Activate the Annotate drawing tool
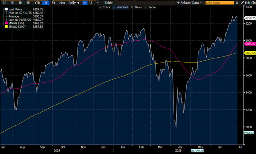This screenshot has height=154, width=256. click(121, 7)
